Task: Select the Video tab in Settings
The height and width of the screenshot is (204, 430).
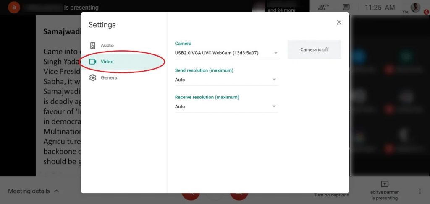Action: tap(107, 62)
